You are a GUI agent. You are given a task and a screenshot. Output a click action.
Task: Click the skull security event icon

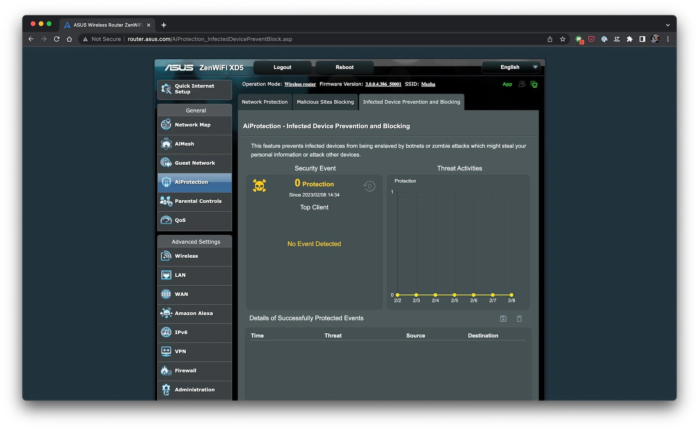click(x=260, y=186)
